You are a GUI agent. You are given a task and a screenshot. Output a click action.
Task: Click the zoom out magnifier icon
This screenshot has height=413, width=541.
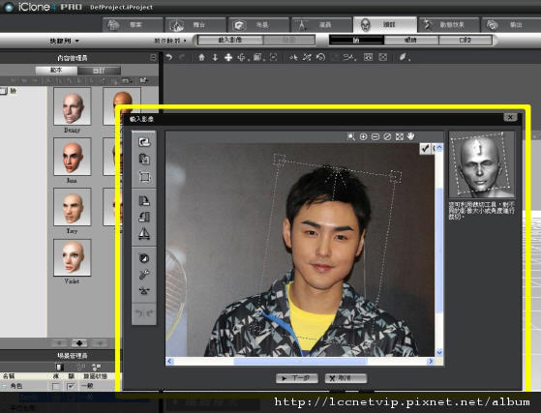[x=376, y=137]
